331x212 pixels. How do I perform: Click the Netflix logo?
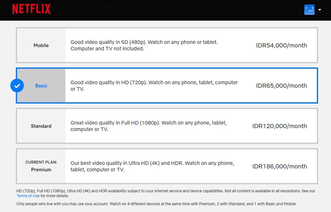pos(32,9)
